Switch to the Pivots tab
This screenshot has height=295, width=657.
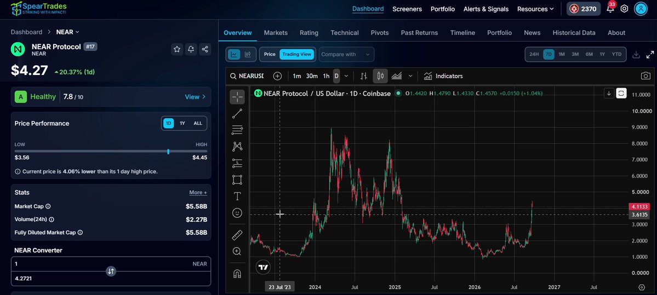tap(380, 33)
